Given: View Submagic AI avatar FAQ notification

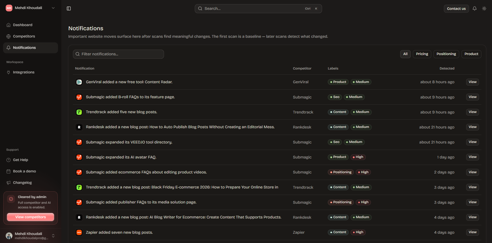Looking at the screenshot, I should pyautogui.click(x=472, y=157).
